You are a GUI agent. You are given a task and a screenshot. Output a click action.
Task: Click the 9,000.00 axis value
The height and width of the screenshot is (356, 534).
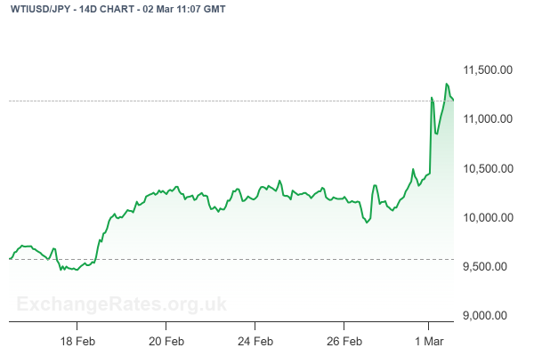point(489,315)
